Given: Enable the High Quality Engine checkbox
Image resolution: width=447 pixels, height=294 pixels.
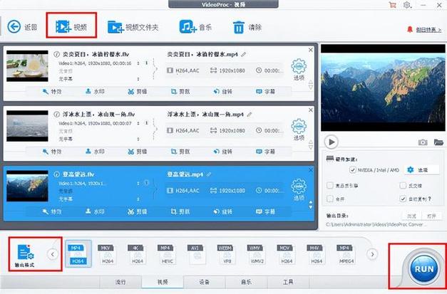Looking at the screenshot, I should pos(330,186).
